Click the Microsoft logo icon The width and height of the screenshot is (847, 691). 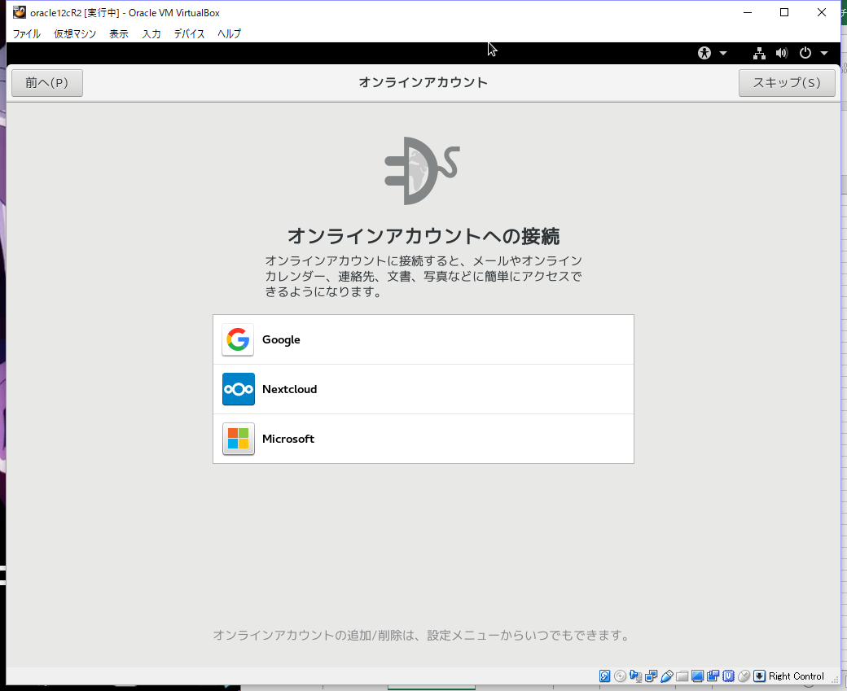click(237, 439)
